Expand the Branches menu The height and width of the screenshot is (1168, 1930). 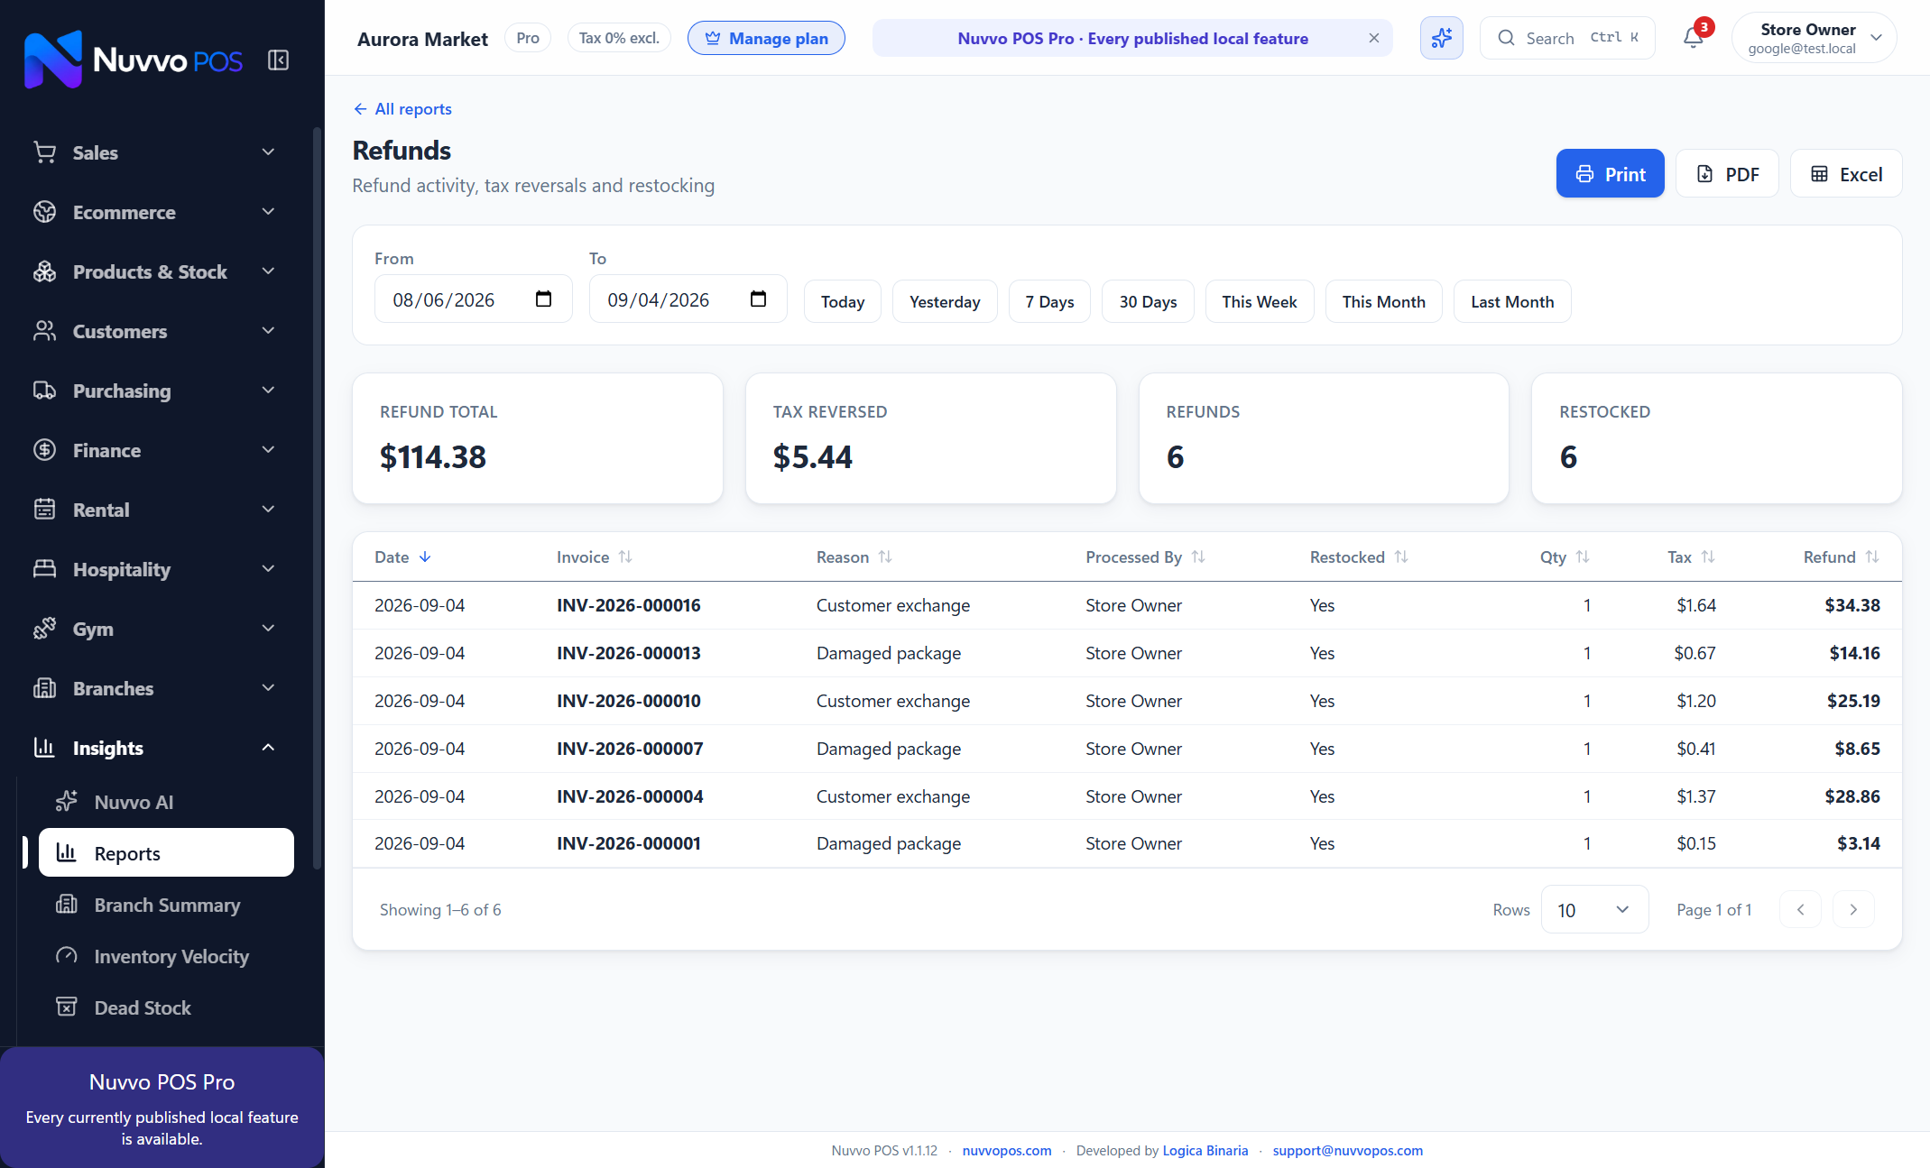click(x=153, y=688)
